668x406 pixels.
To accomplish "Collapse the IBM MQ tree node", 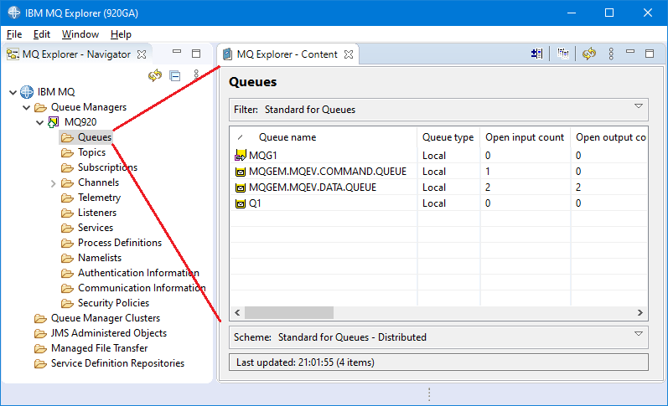I will 13,92.
